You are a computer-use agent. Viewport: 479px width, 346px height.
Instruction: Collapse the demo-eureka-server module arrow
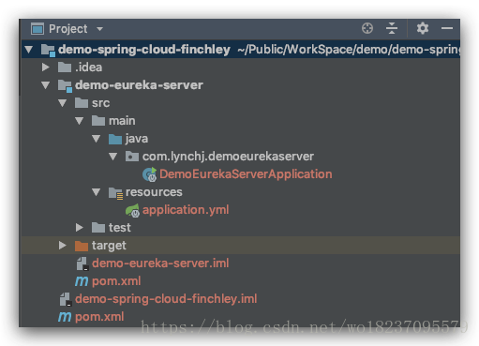(x=46, y=85)
